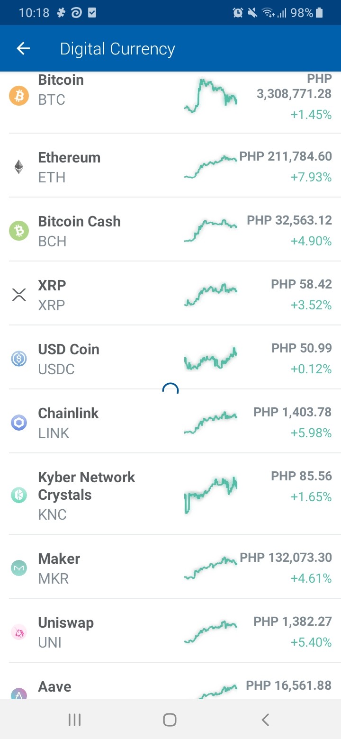
Task: Open the Ethereum price chart sparkline
Action: tap(211, 167)
